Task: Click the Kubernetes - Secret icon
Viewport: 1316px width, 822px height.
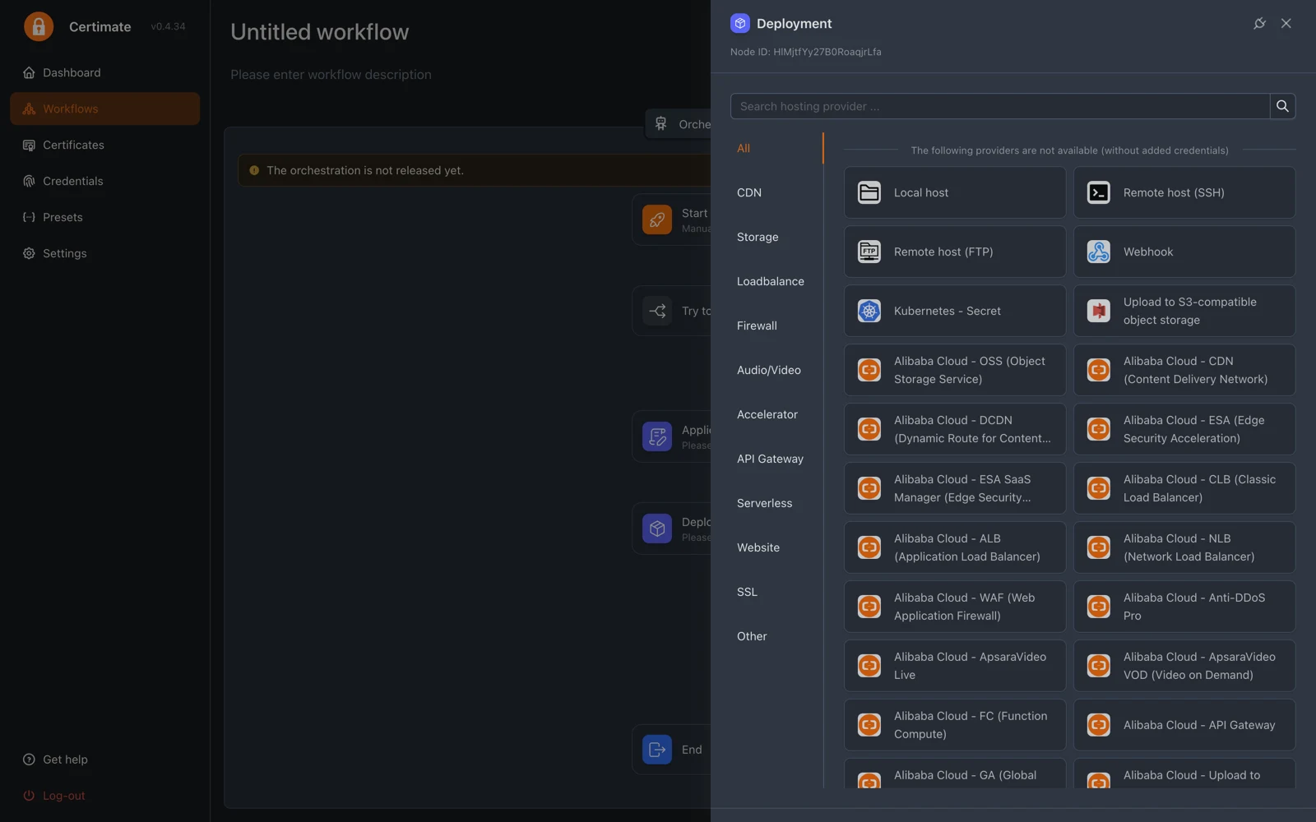Action: [x=869, y=311]
